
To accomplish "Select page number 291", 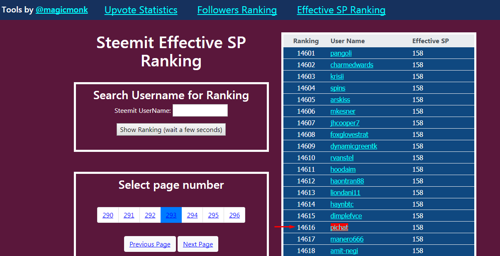I will 129,215.
